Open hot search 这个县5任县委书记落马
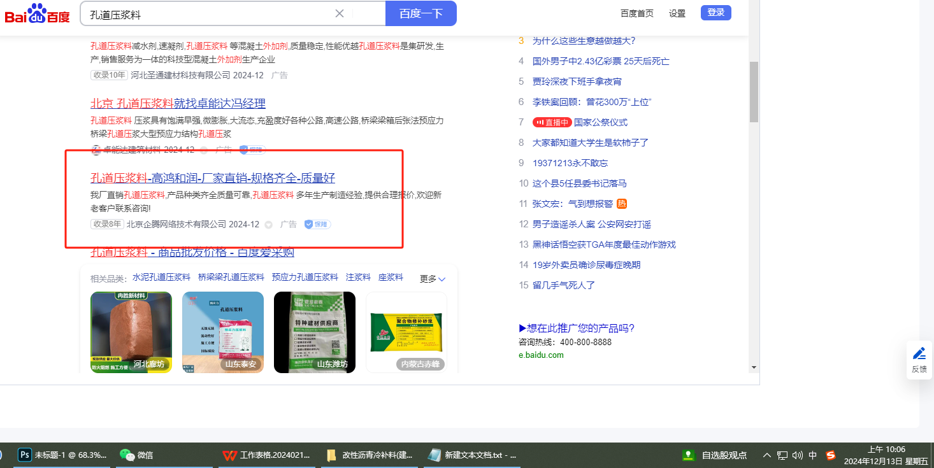This screenshot has height=468, width=934. [x=580, y=183]
